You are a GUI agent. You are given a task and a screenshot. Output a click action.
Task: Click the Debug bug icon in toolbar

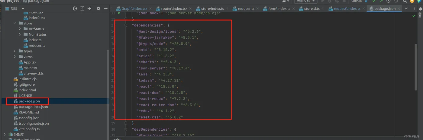(x=330, y=1)
